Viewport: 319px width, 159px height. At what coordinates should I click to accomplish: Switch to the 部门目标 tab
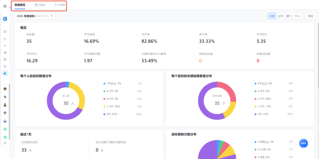(x=40, y=5)
